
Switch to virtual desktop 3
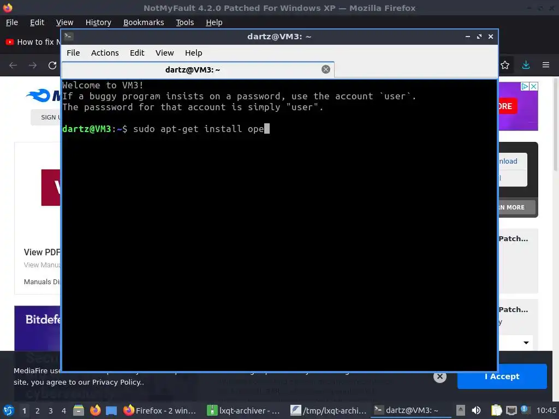coord(51,411)
